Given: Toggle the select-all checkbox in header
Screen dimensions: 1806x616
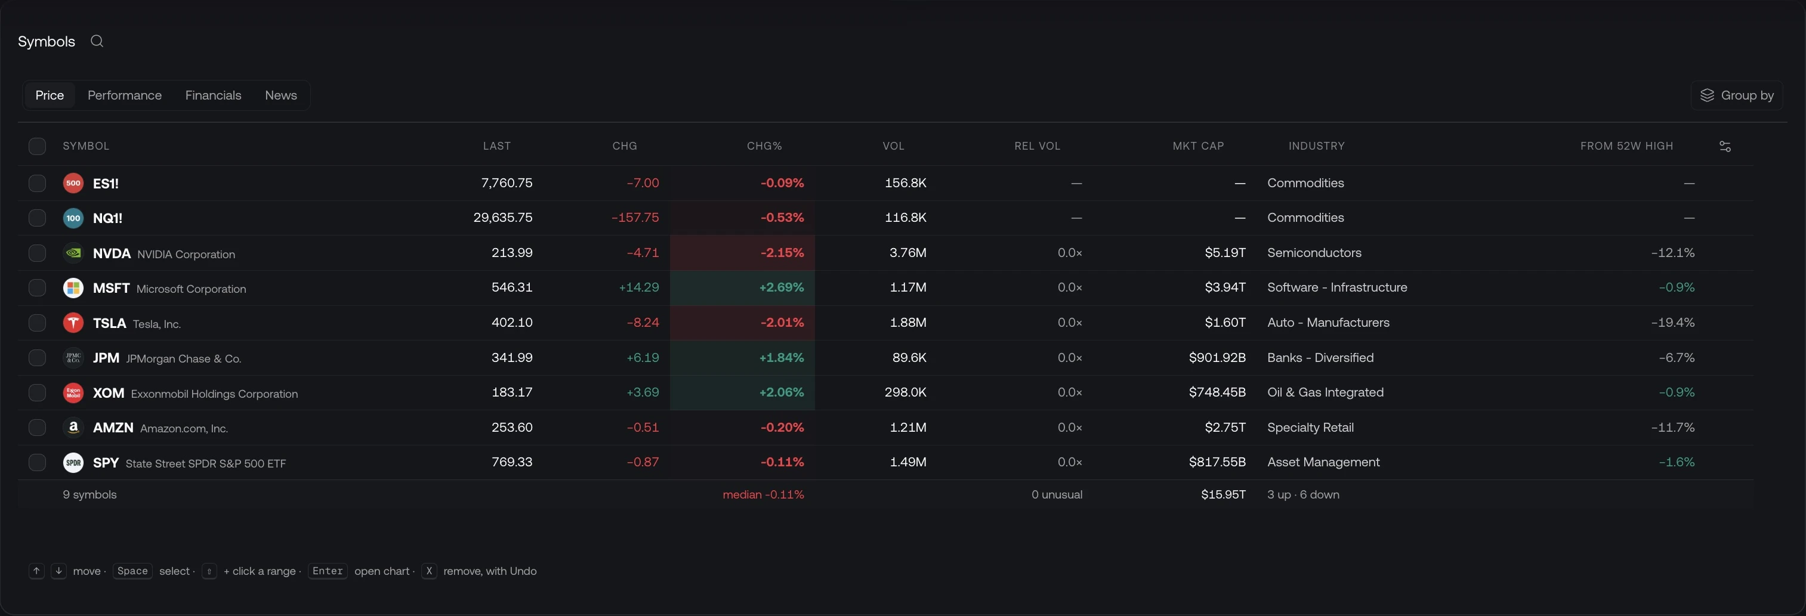Looking at the screenshot, I should 37,147.
